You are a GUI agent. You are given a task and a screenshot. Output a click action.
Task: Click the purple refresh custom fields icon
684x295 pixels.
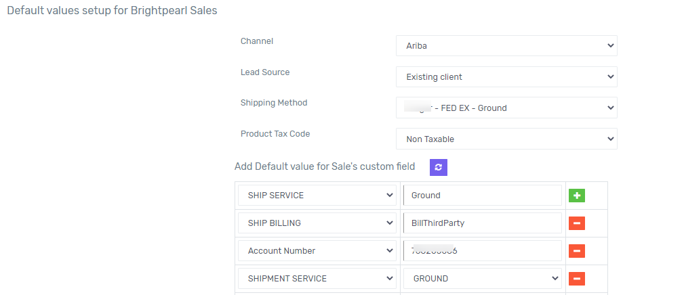click(439, 167)
